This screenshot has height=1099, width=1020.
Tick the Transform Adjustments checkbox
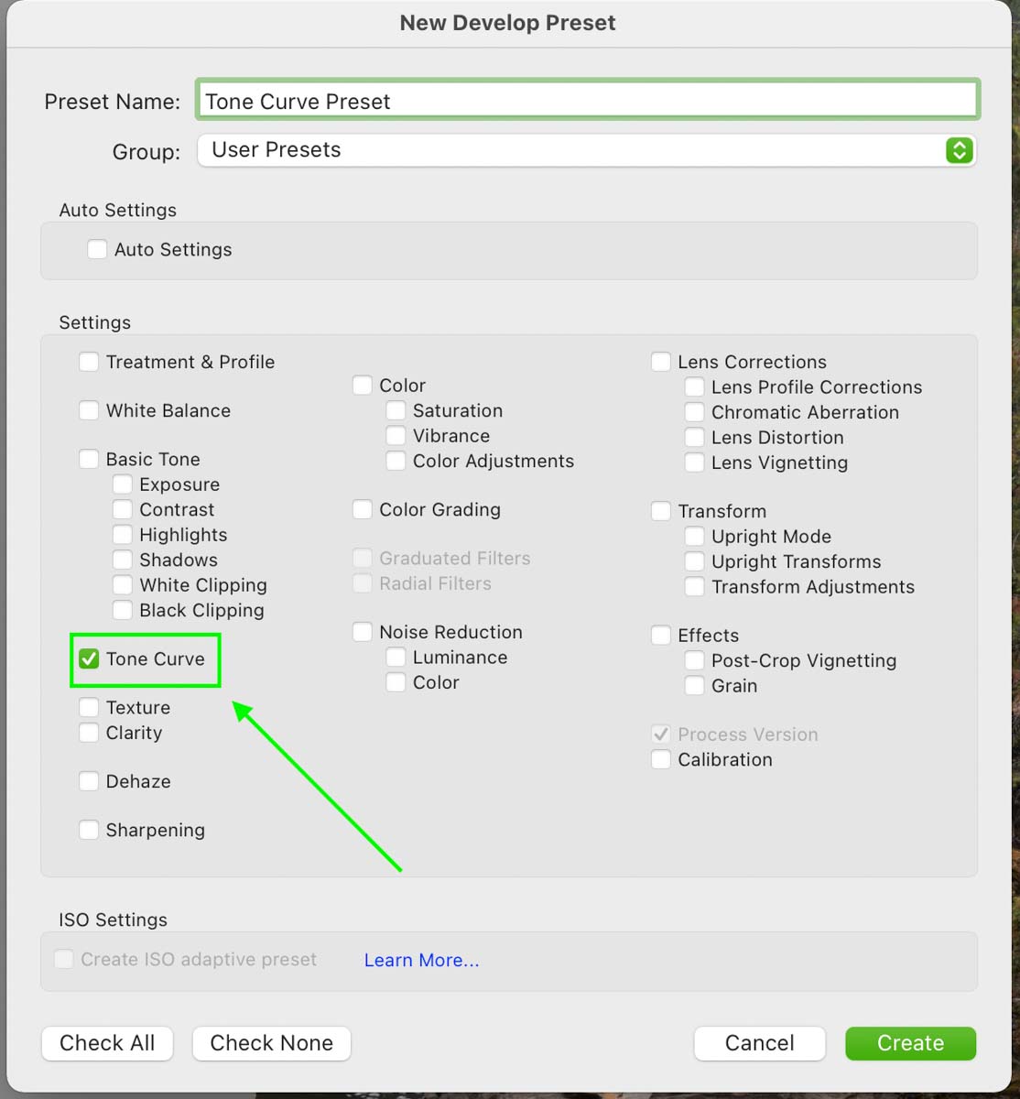tap(695, 587)
